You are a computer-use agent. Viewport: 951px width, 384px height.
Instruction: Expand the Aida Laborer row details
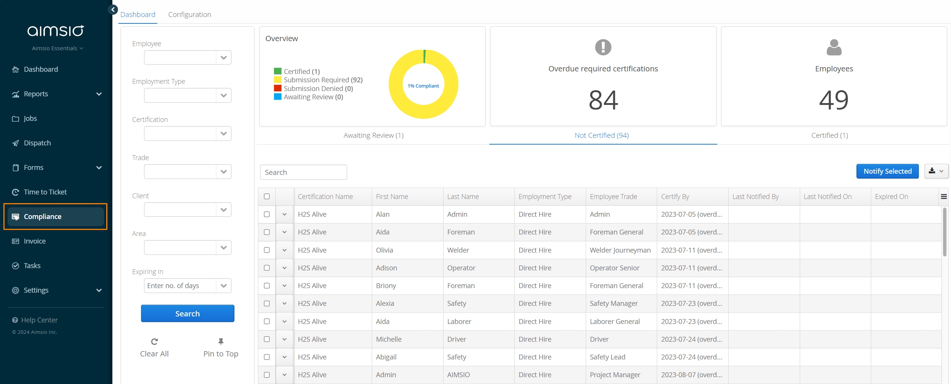[284, 322]
